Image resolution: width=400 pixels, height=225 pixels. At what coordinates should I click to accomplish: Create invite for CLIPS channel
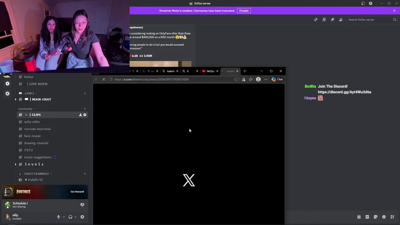click(x=80, y=115)
